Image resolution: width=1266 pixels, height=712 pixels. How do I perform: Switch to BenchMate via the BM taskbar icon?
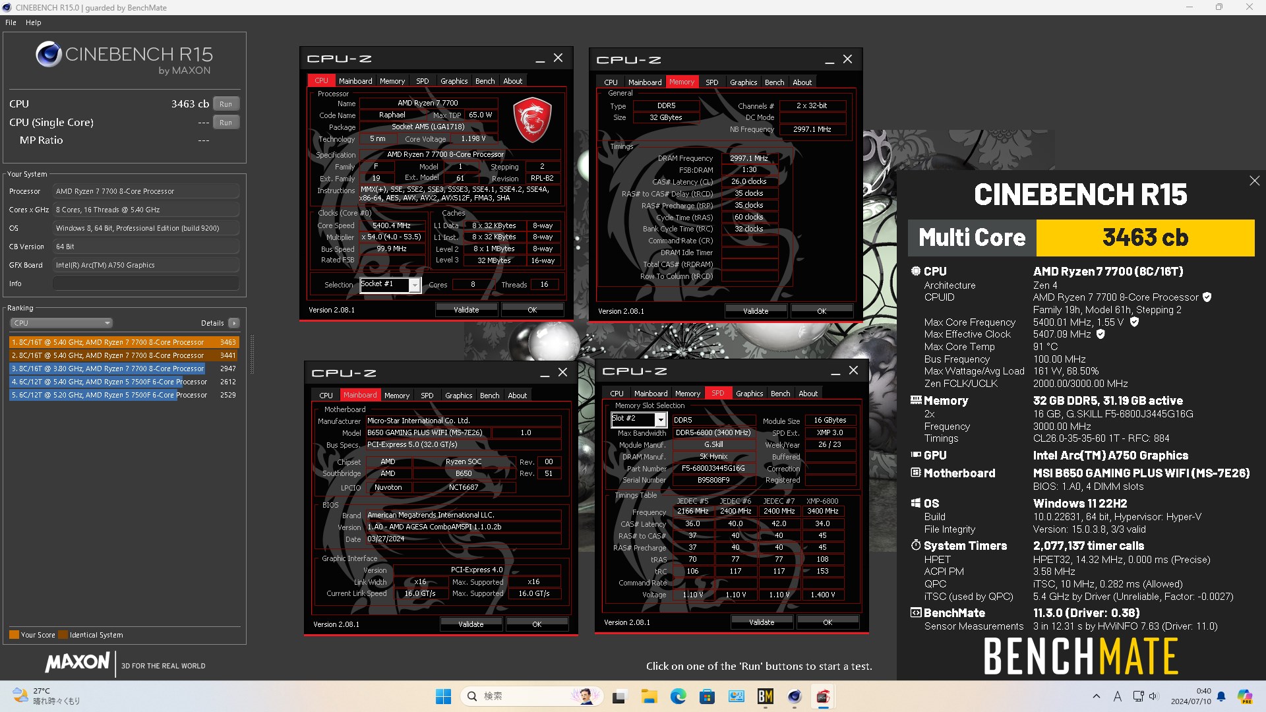[765, 696]
